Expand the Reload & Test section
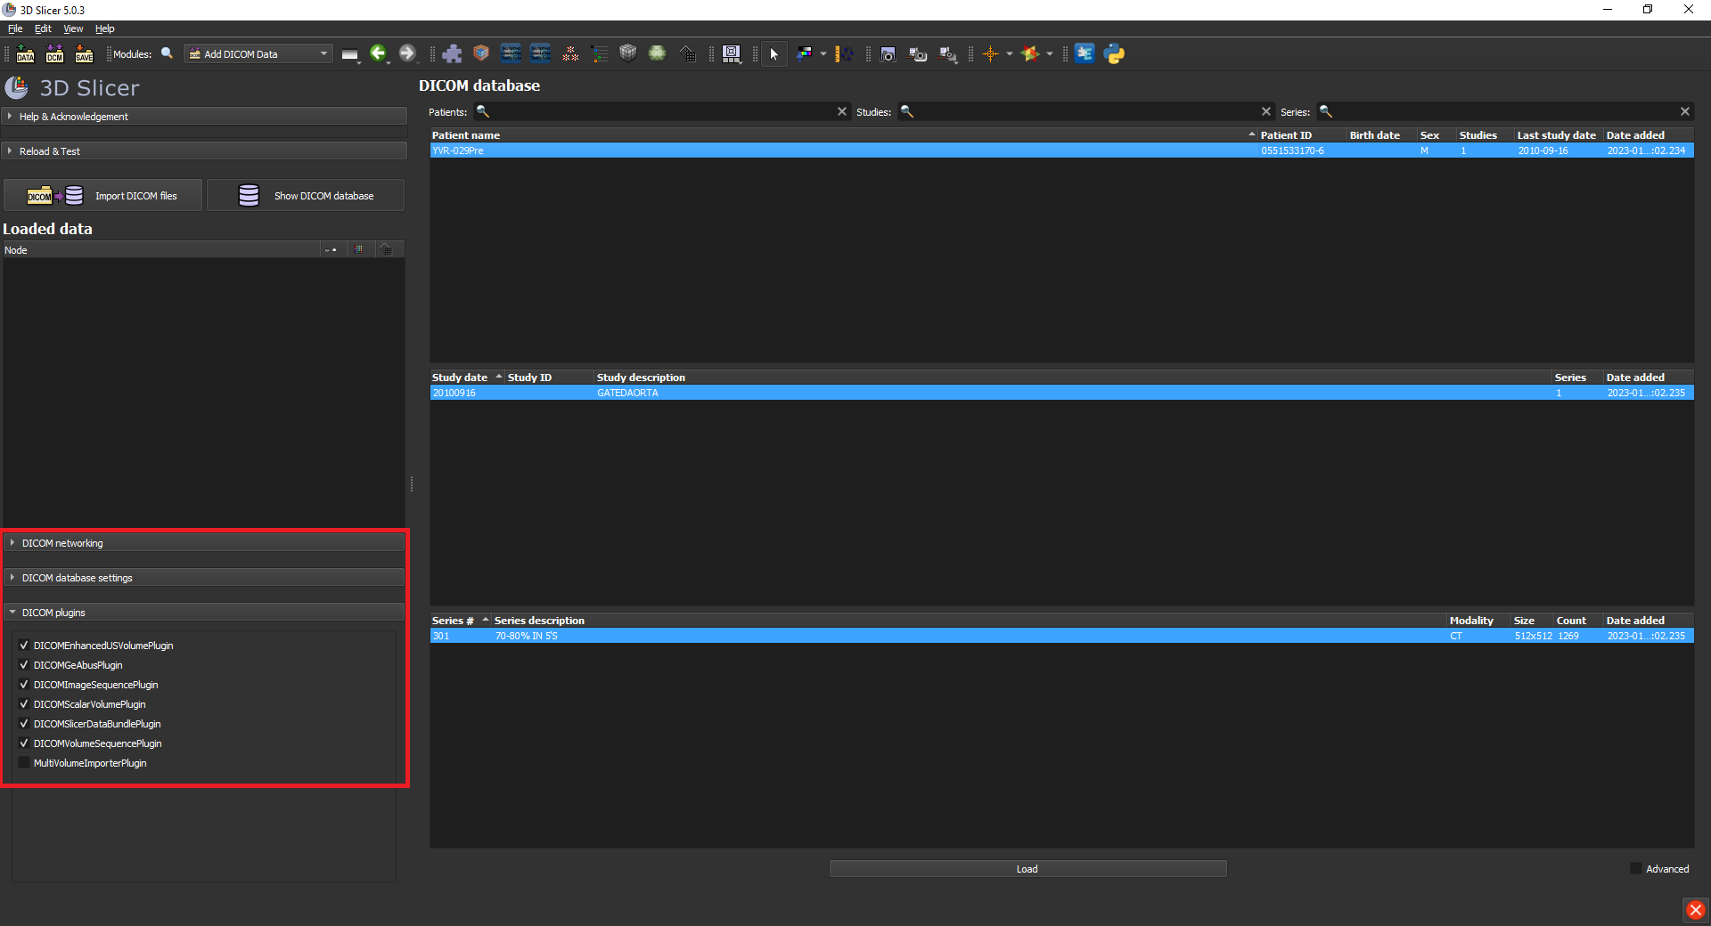The height and width of the screenshot is (926, 1711). coord(205,151)
